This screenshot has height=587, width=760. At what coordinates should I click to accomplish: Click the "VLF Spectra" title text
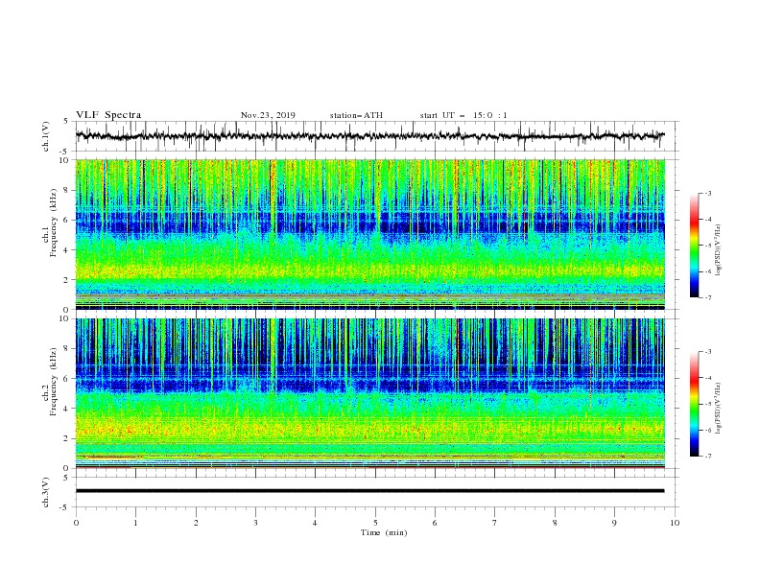[108, 115]
